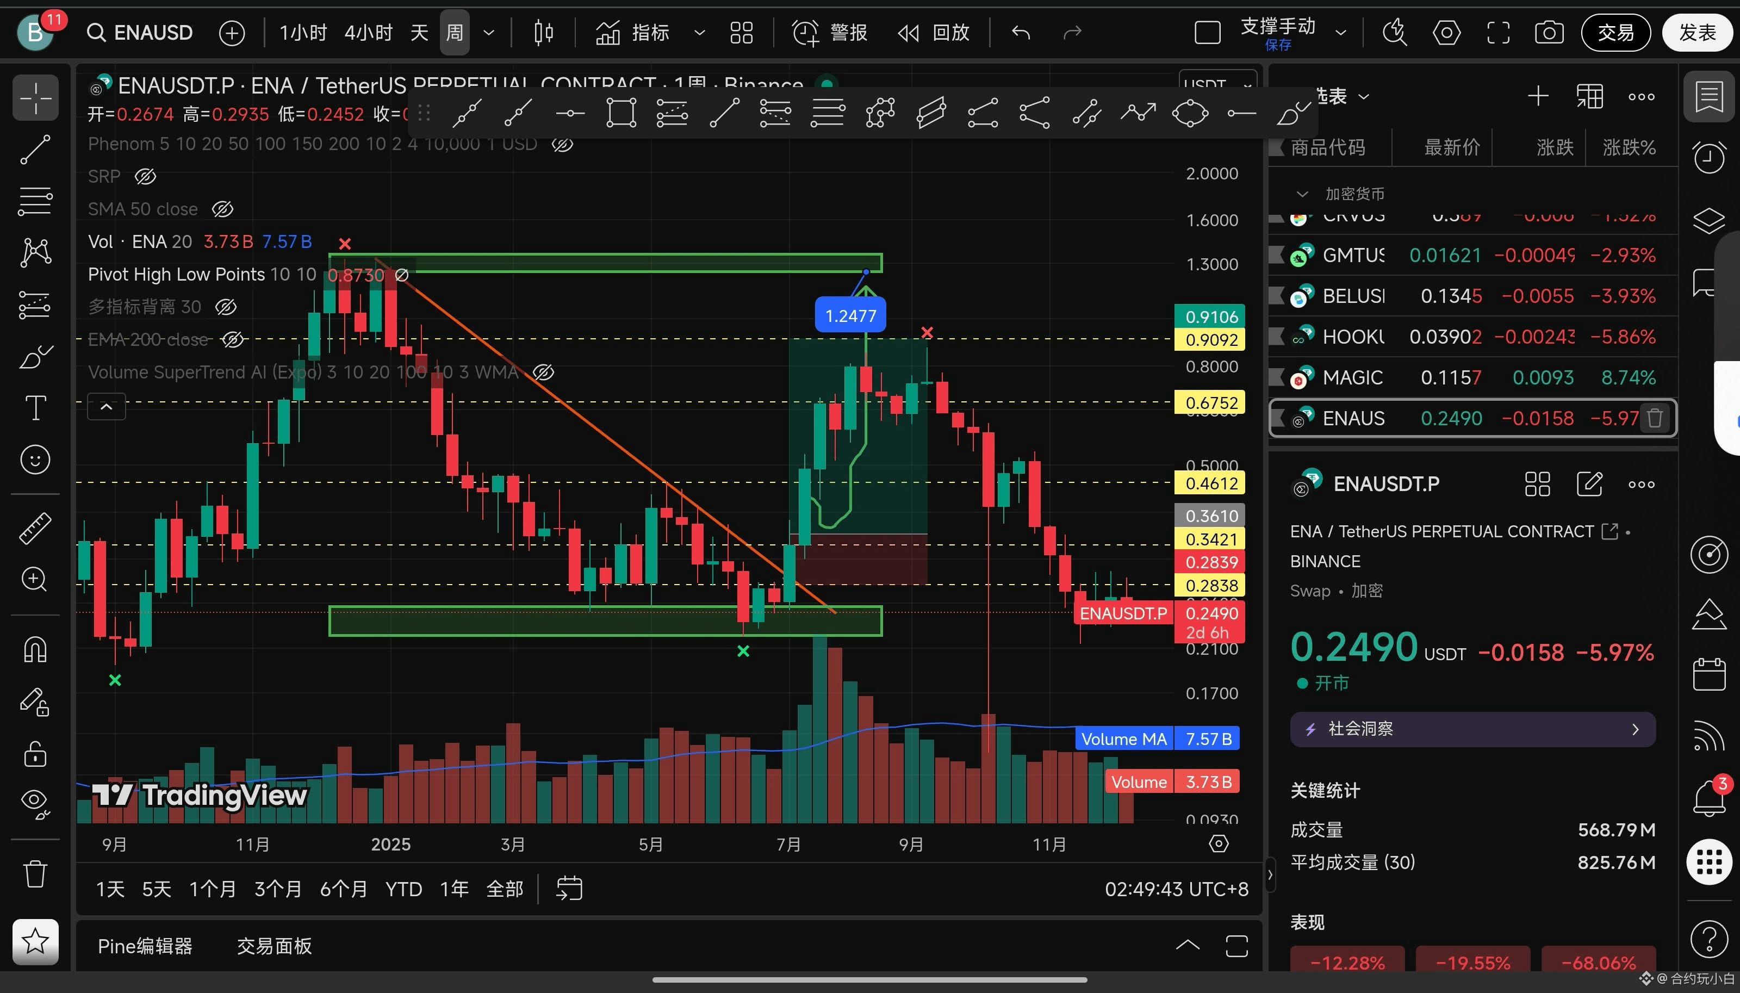The width and height of the screenshot is (1740, 993).
Task: Collapse the 加密货币 watchlist section
Action: (1302, 194)
